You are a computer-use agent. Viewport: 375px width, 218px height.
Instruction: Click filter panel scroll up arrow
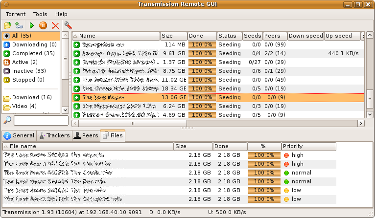tap(65, 35)
